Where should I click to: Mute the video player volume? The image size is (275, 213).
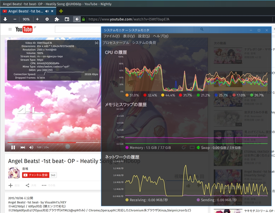[31, 148]
